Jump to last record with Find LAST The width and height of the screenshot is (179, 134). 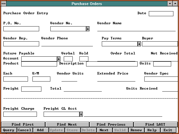coord(155,125)
